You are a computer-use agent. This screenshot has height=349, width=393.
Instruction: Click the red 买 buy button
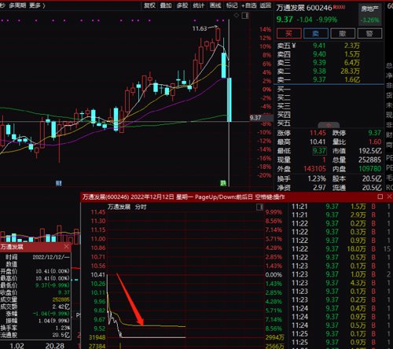pyautogui.click(x=288, y=34)
